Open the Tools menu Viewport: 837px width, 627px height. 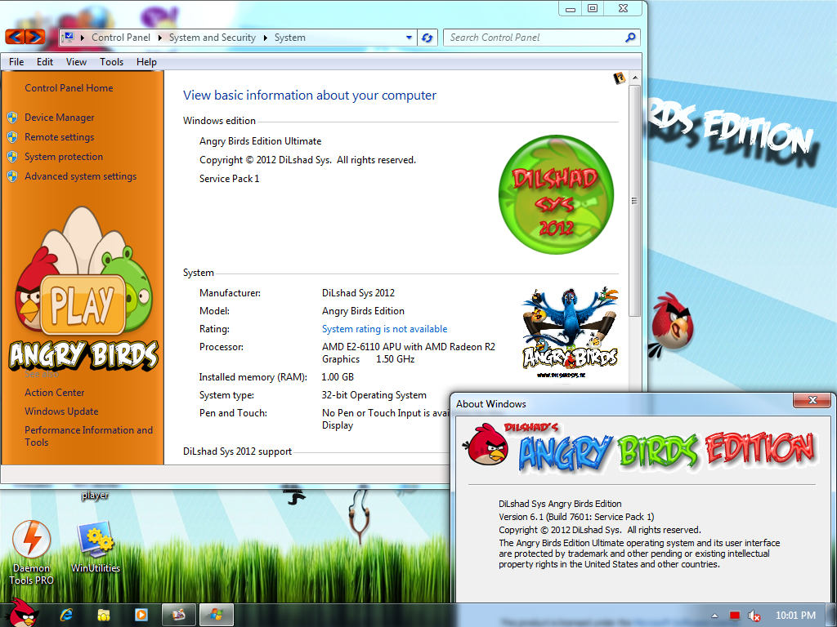[111, 62]
